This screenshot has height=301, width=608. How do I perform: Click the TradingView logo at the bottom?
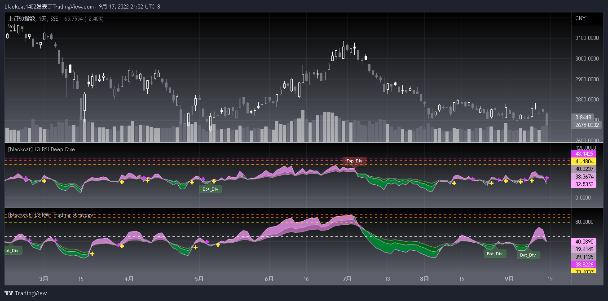(x=26, y=293)
